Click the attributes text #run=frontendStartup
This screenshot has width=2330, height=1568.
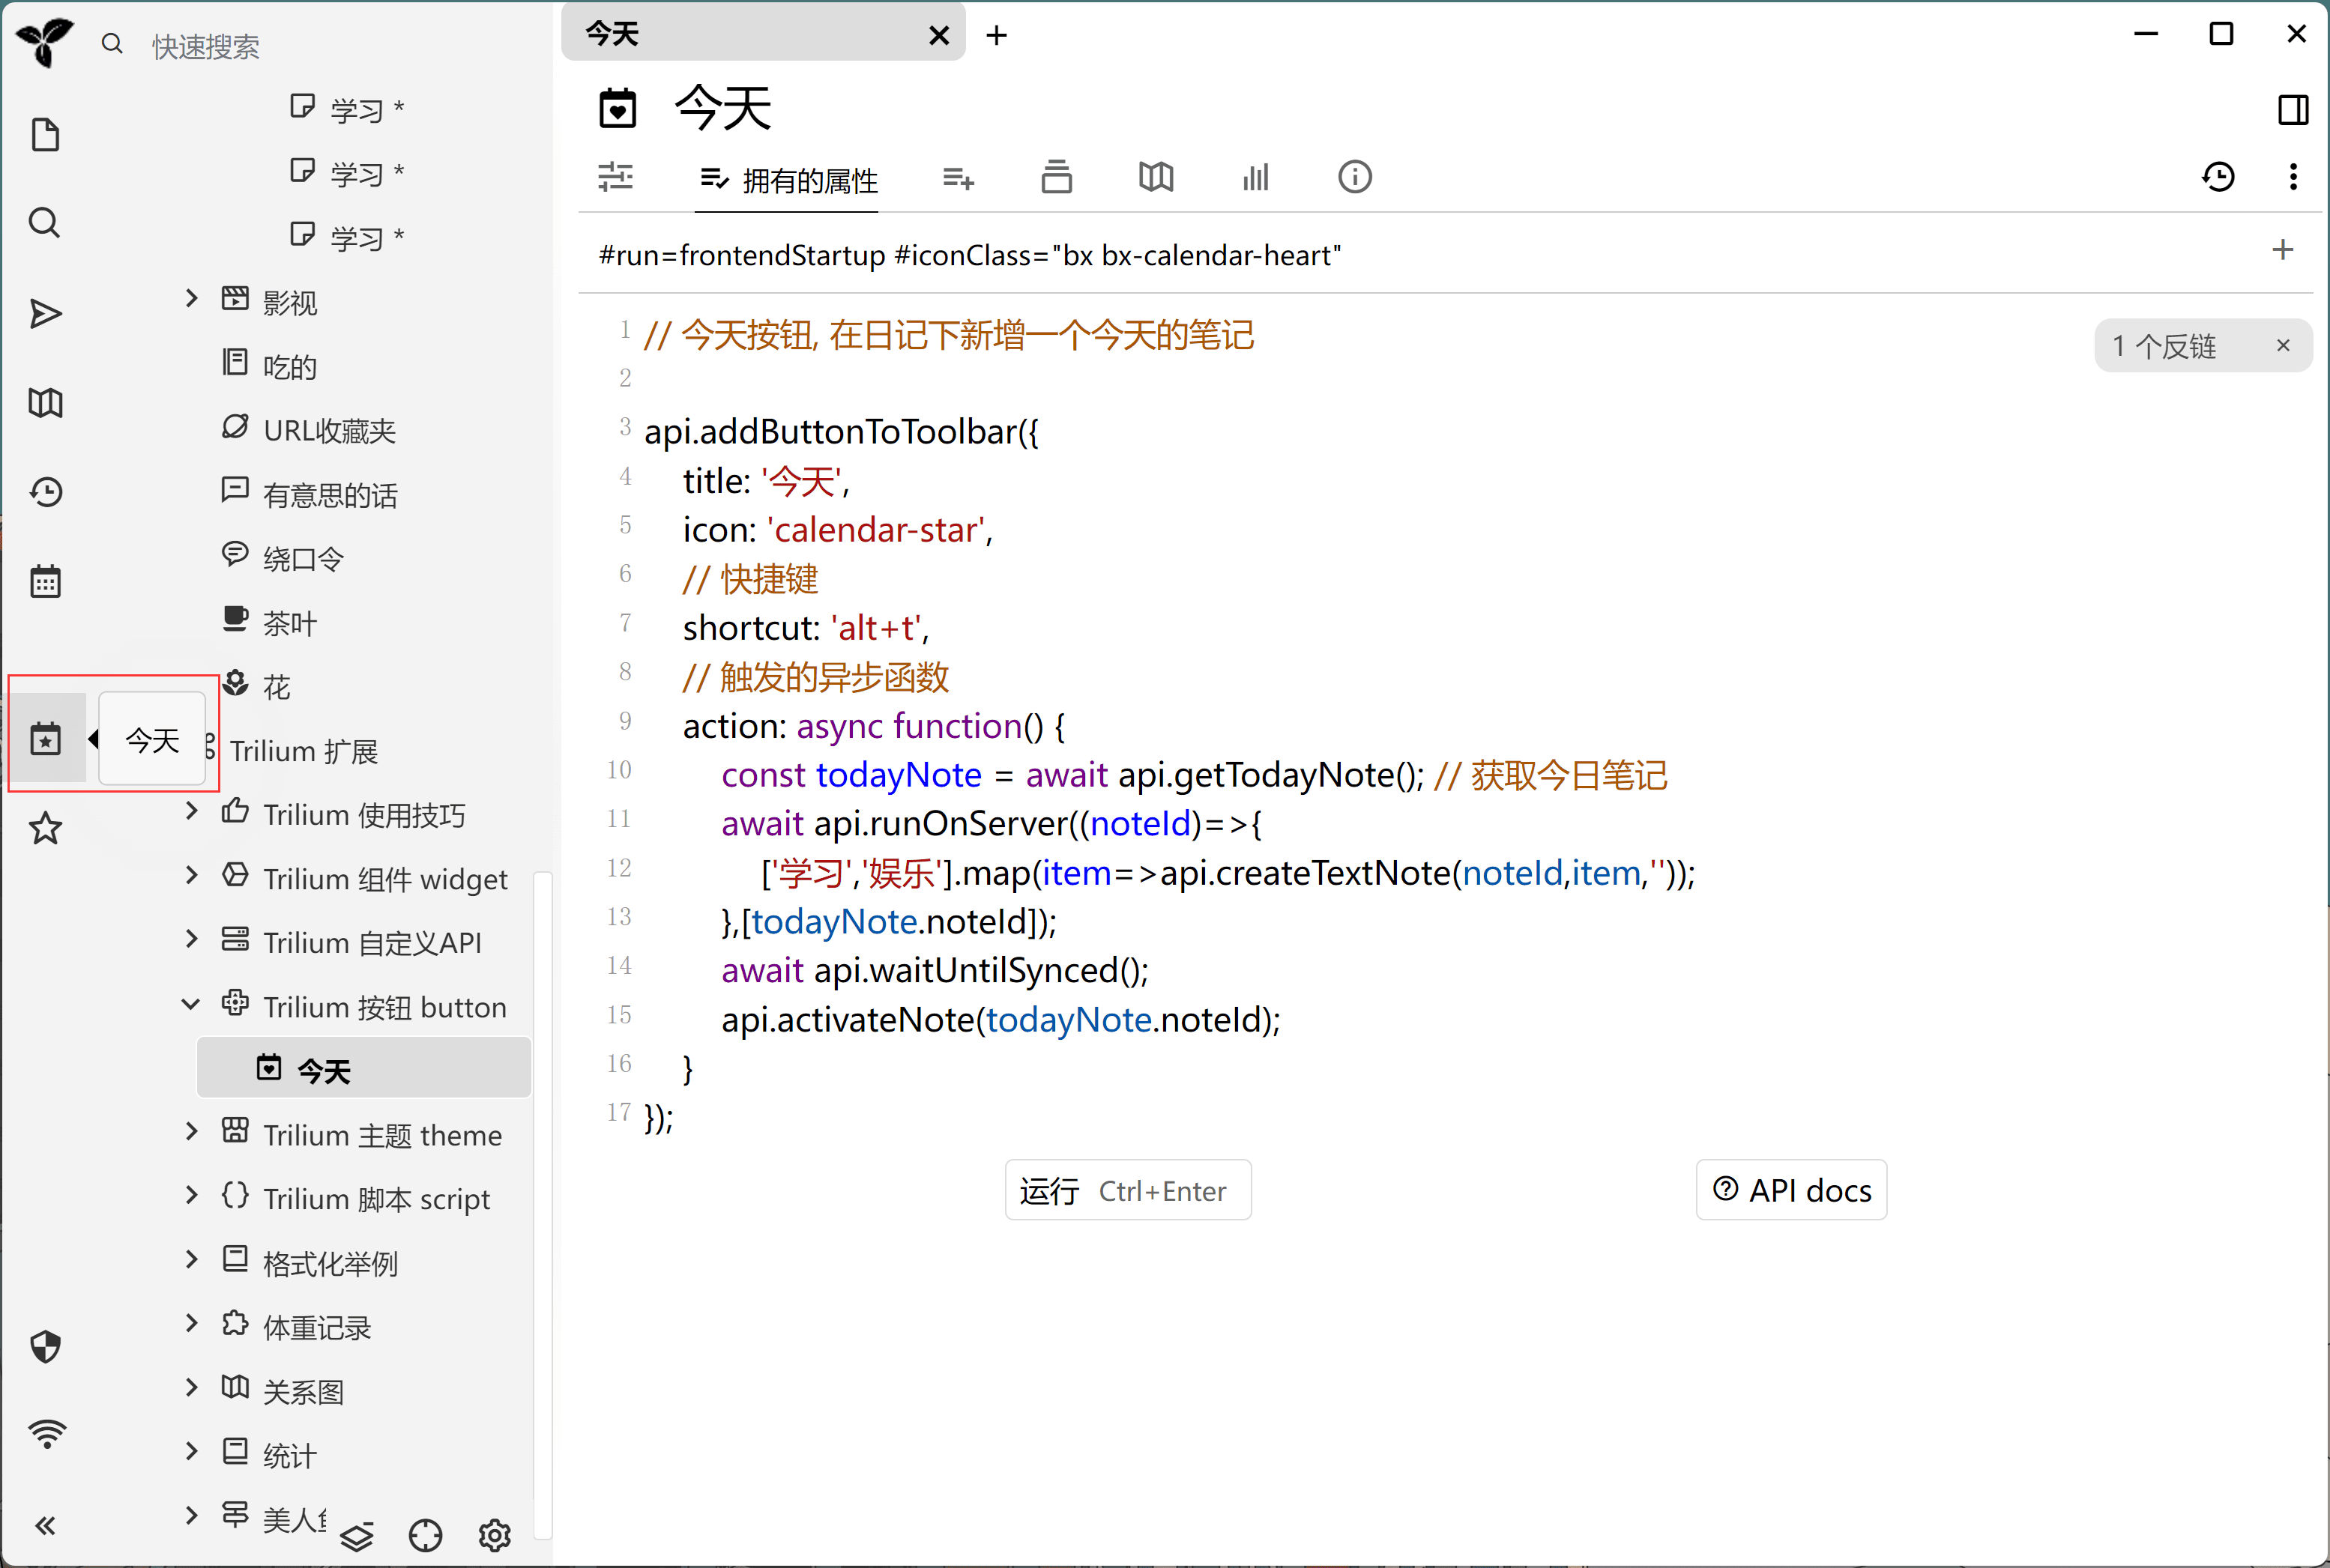[743, 255]
